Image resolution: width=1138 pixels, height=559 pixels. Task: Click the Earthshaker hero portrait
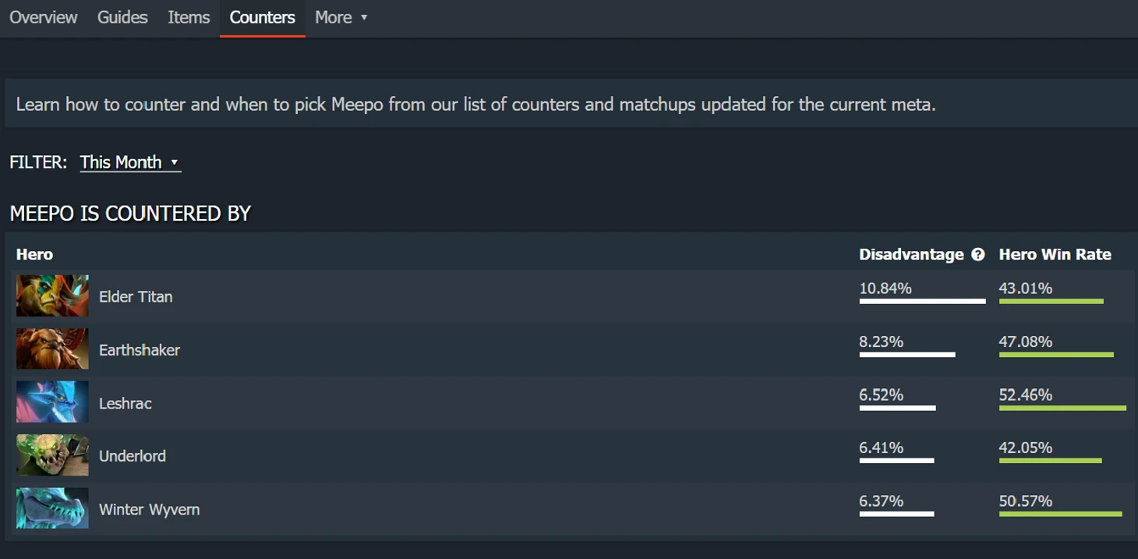click(52, 349)
